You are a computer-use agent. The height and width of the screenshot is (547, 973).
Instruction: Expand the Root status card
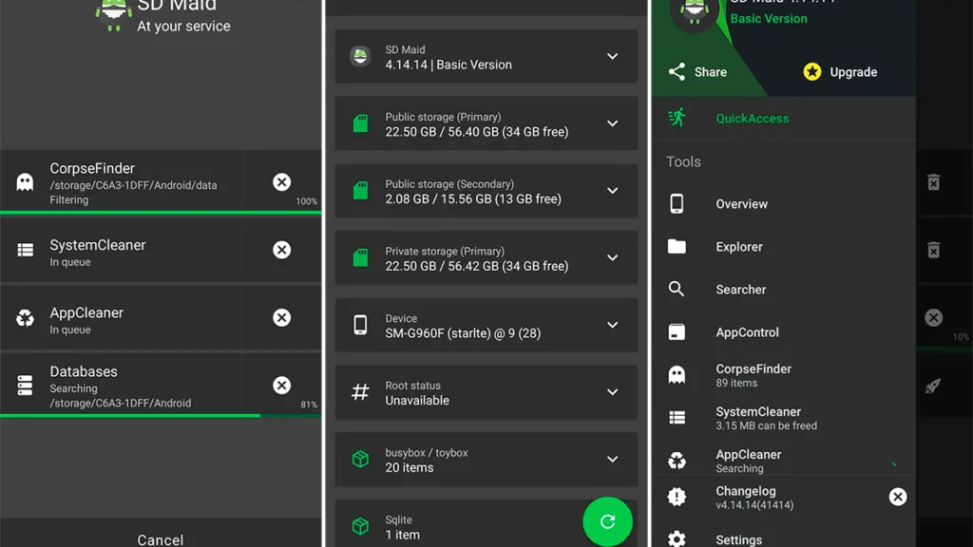pos(613,392)
